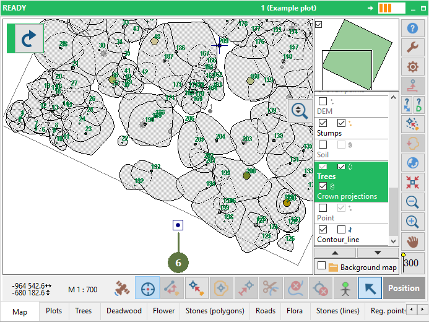
Task: Open the Flora tab
Action: [x=295, y=311]
